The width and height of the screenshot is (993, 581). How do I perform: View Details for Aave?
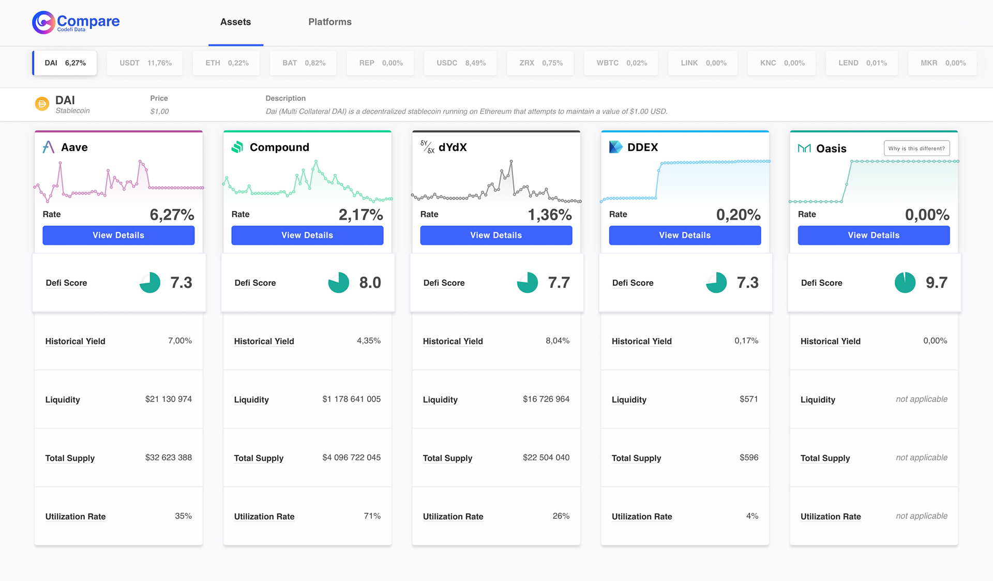118,235
